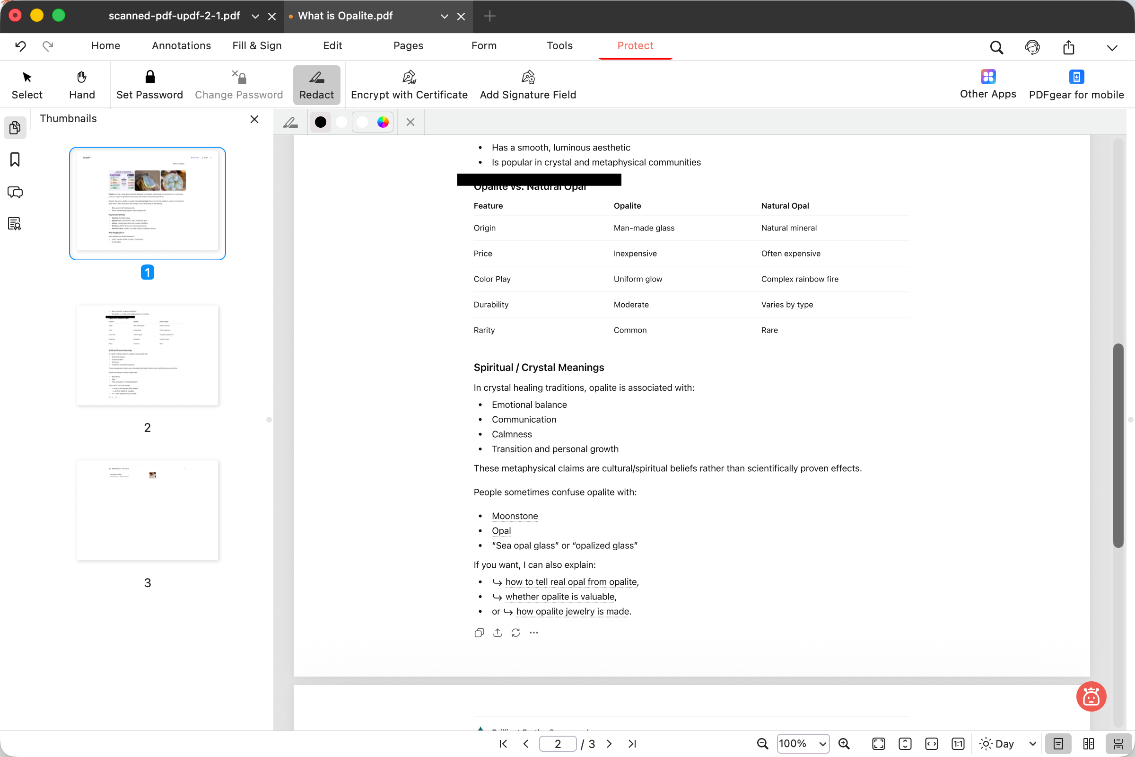Screen dimensions: 1135x757
Task: Expand the top-right chevron menu
Action: pyautogui.click(x=1112, y=47)
